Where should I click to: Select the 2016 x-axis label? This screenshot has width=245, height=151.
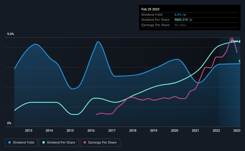coord(91,130)
